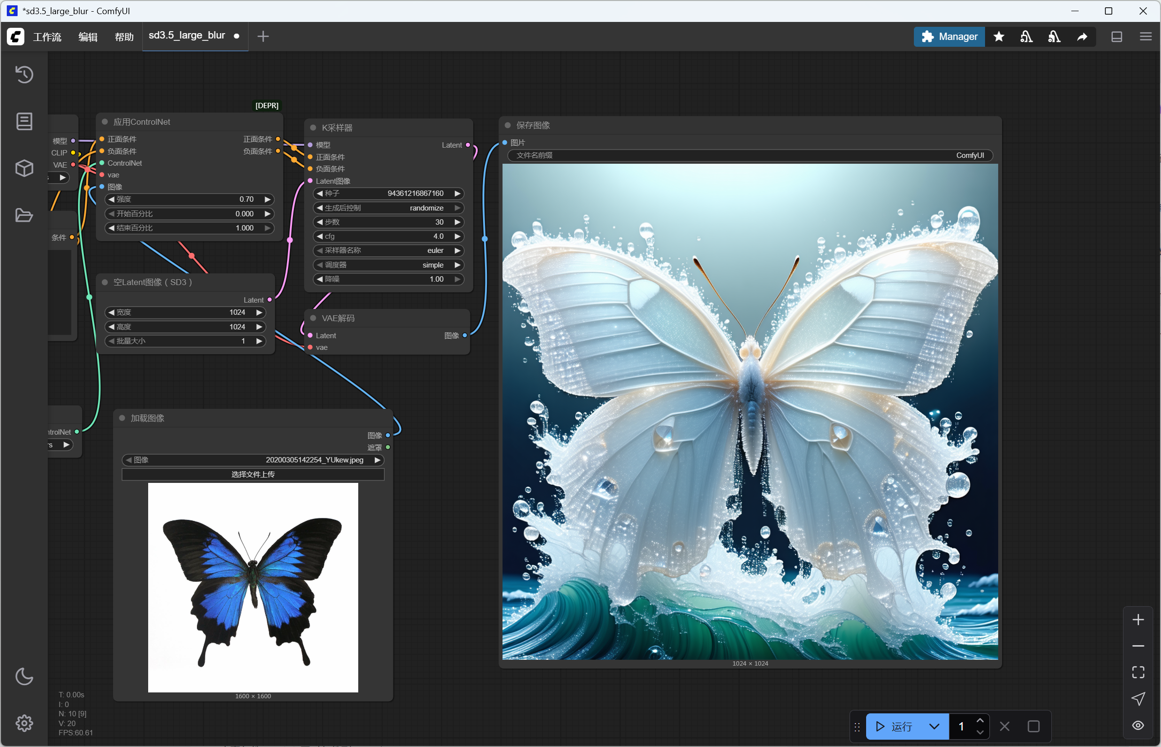
Task: Click the 结束百分比 1.000 slider field
Action: point(189,228)
